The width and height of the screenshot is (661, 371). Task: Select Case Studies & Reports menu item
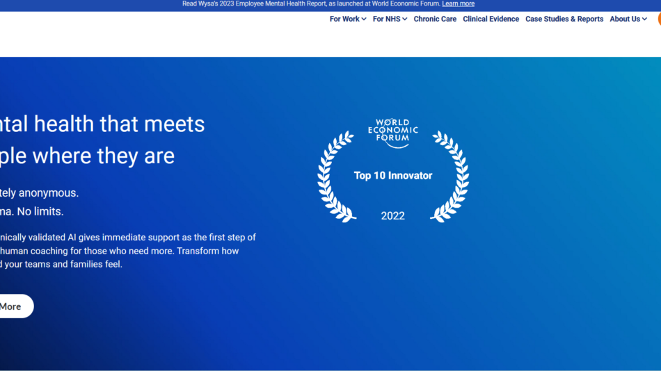(x=564, y=19)
